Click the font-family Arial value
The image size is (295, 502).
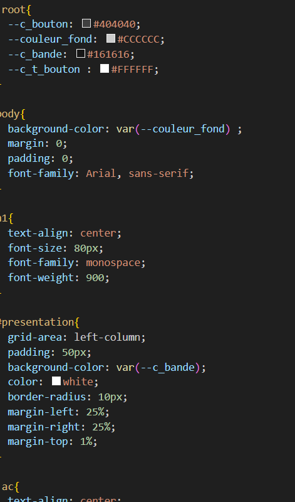coord(101,174)
